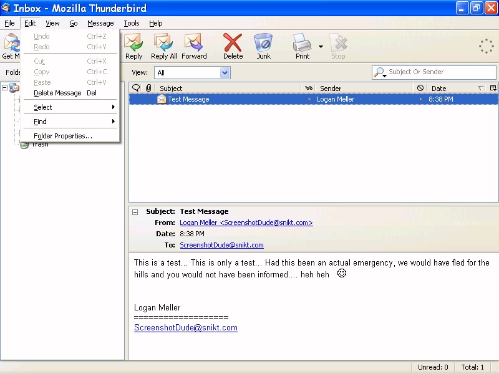The width and height of the screenshot is (499, 374).
Task: Click Total: 1 in the status bar
Action: (x=473, y=367)
